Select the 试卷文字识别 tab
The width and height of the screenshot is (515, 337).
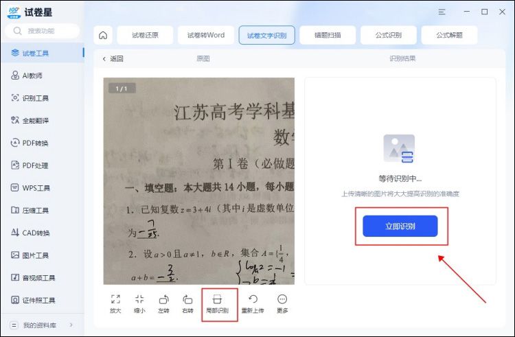[x=266, y=35]
